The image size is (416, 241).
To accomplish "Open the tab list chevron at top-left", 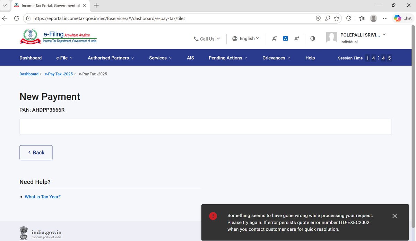I will [x=5, y=6].
